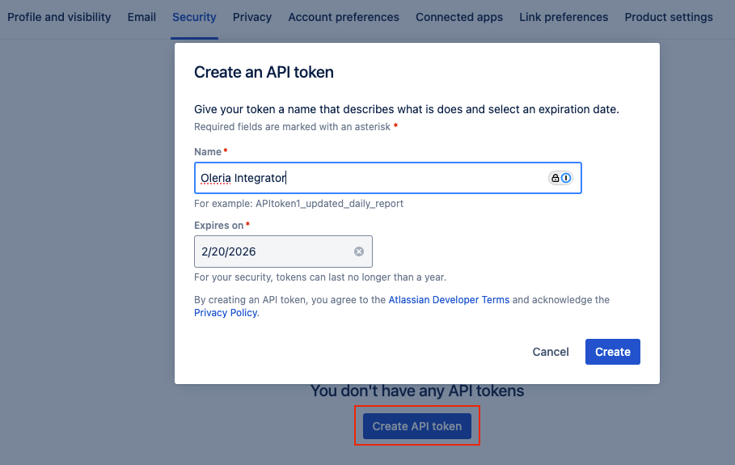
Task: Clear the Expires on date
Action: (359, 252)
